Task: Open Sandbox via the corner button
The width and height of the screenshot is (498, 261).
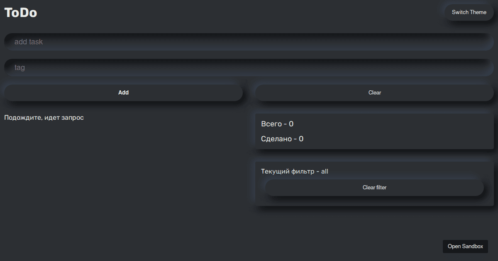Action: click(x=465, y=246)
